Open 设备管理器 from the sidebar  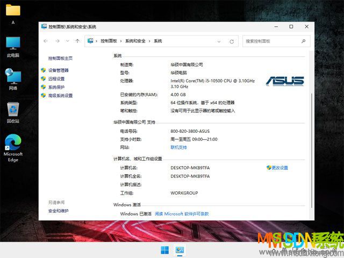pyautogui.click(x=59, y=70)
